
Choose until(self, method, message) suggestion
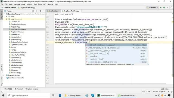[116, 45]
